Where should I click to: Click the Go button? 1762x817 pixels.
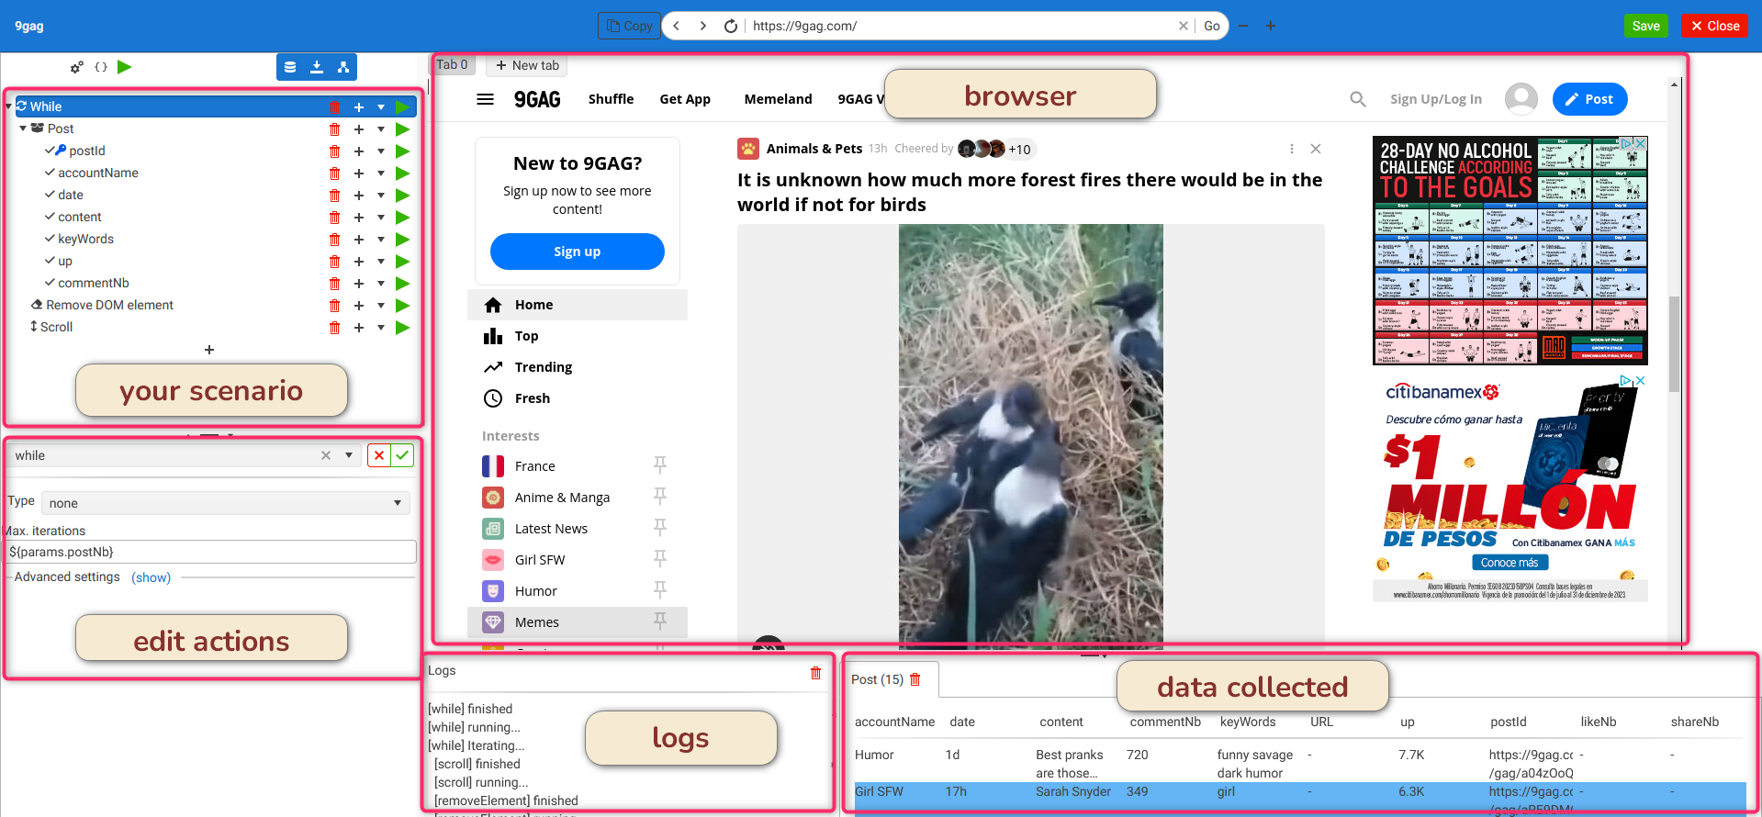point(1212,26)
